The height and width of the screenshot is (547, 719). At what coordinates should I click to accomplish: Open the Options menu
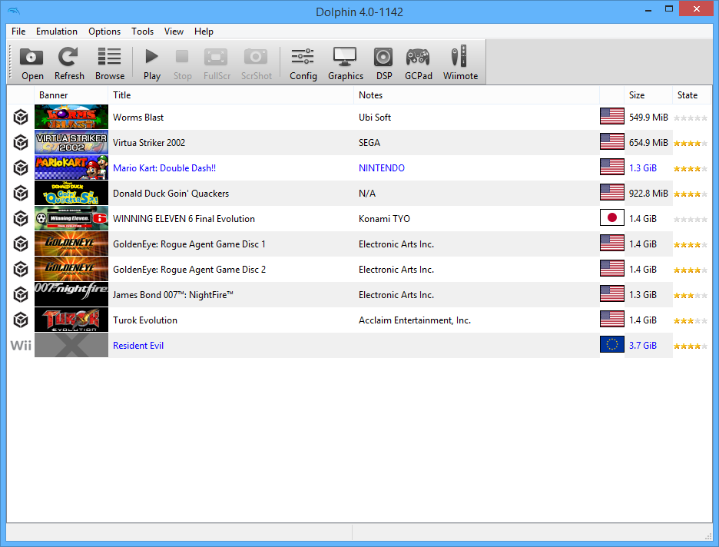click(104, 31)
